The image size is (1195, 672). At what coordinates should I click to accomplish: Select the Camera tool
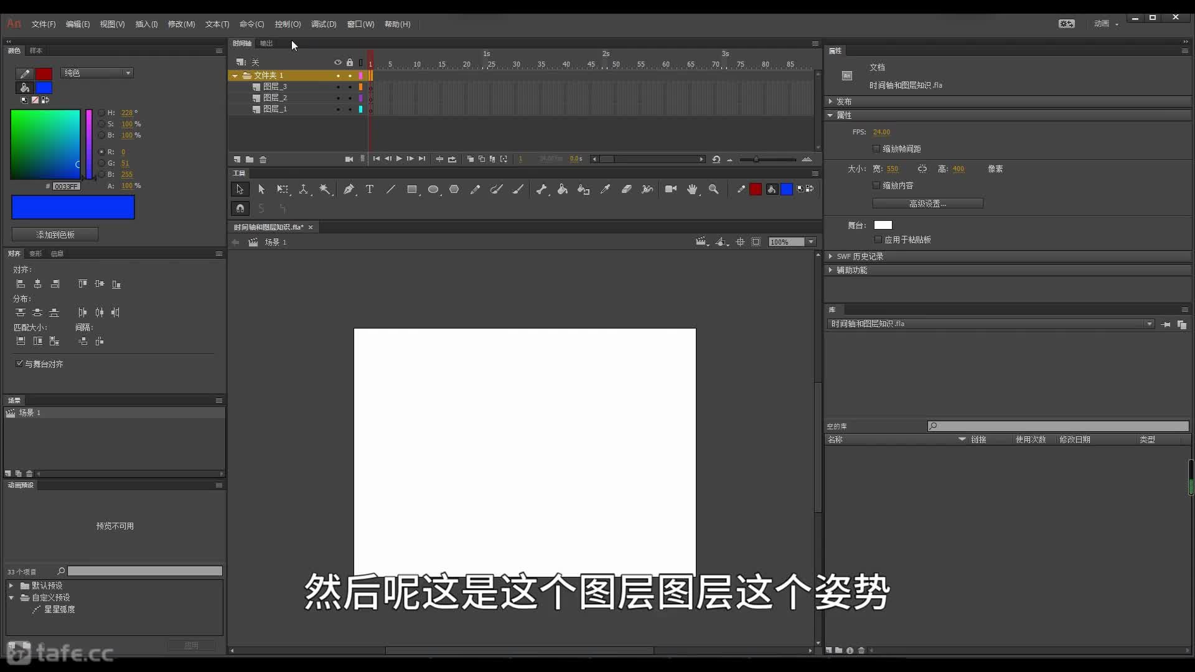click(x=671, y=189)
